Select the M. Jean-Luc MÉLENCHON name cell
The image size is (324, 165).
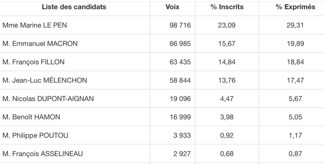tap(45, 80)
